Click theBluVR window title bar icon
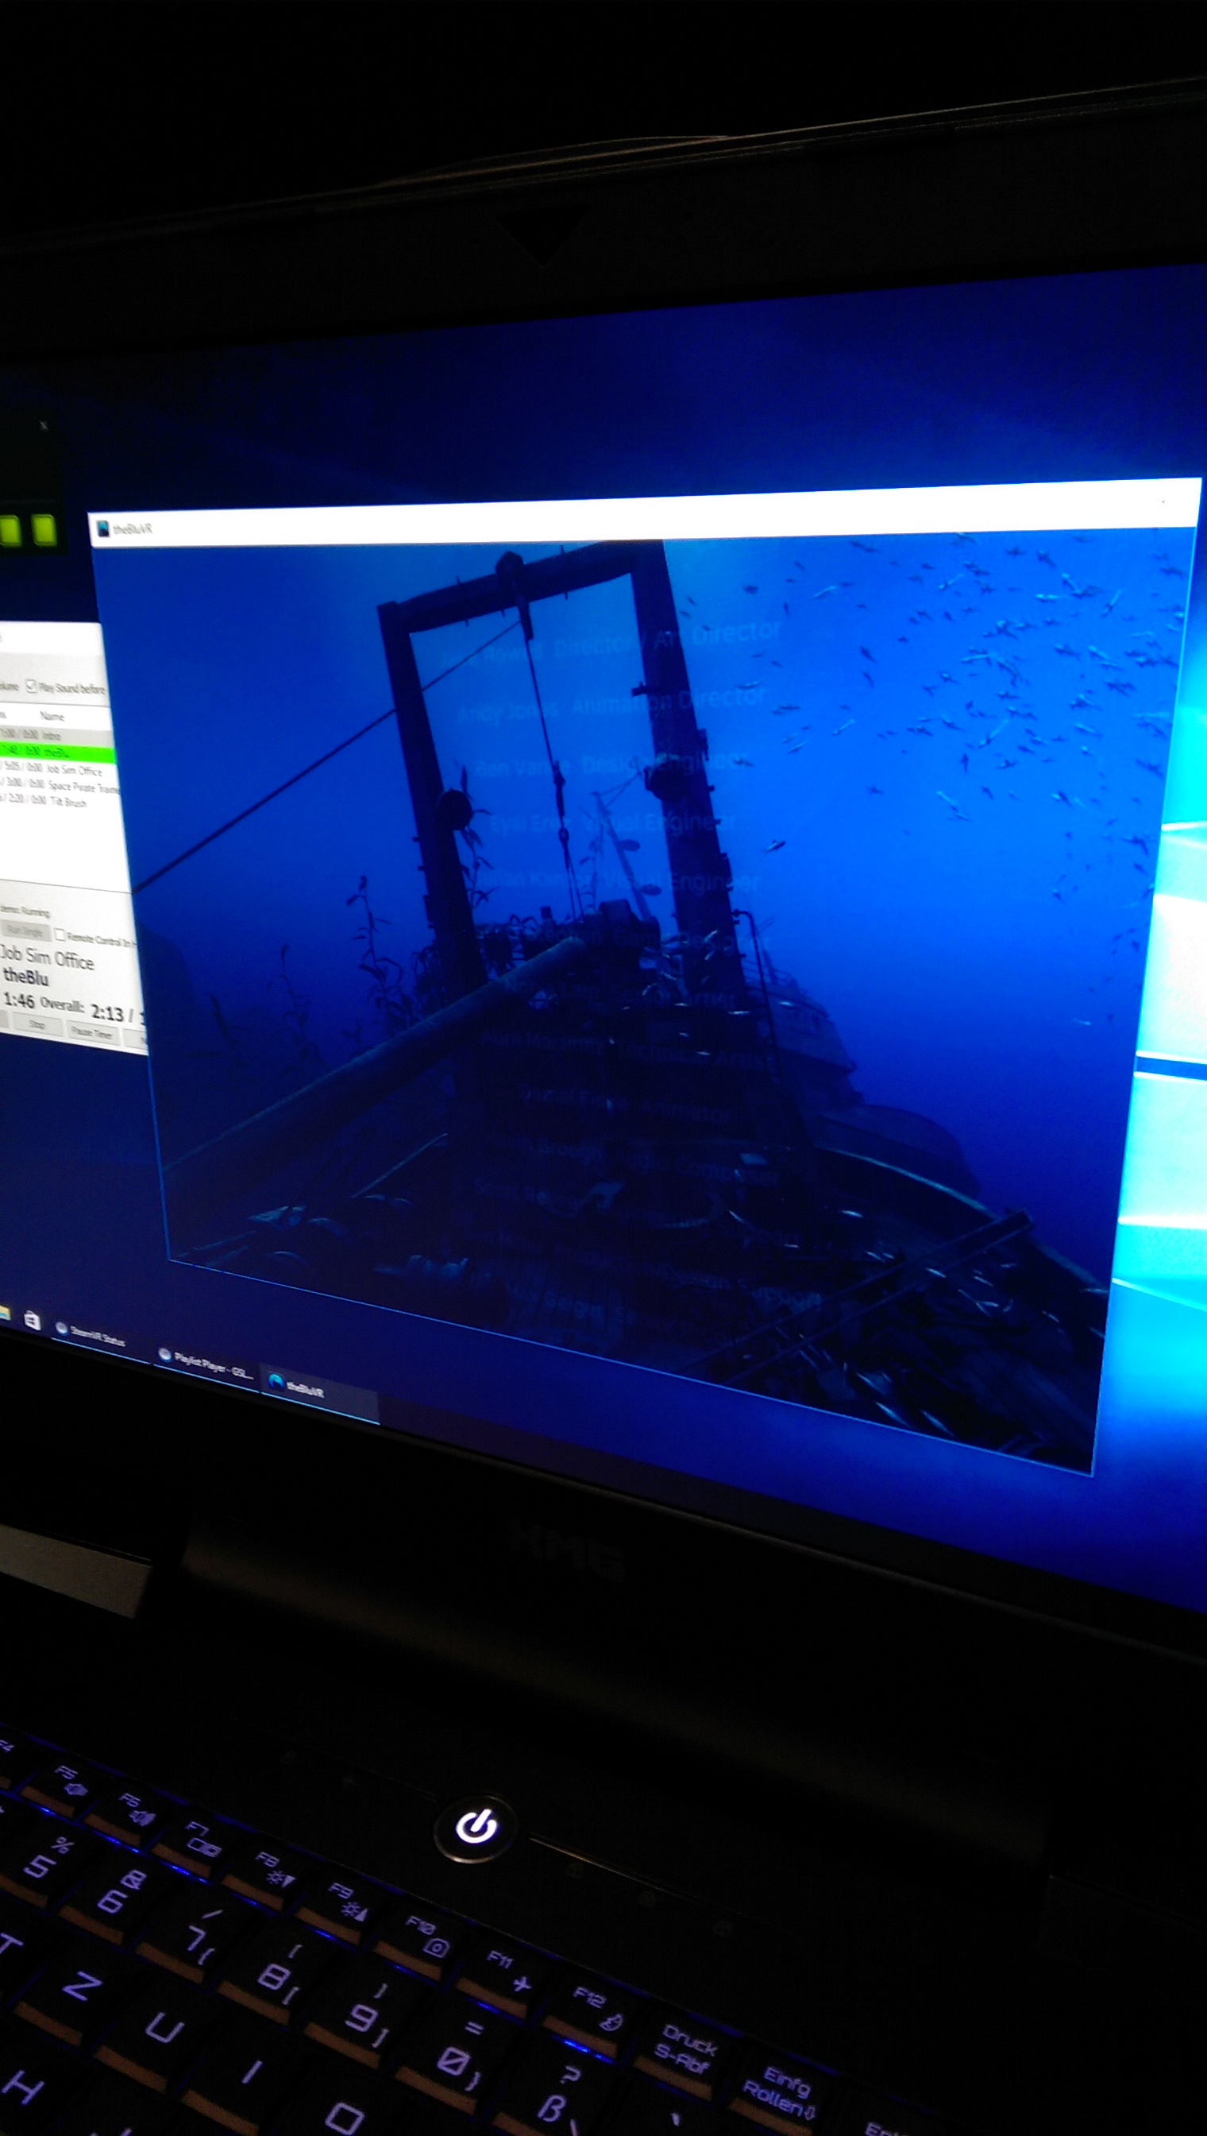Image resolution: width=1207 pixels, height=2136 pixels. click(103, 529)
